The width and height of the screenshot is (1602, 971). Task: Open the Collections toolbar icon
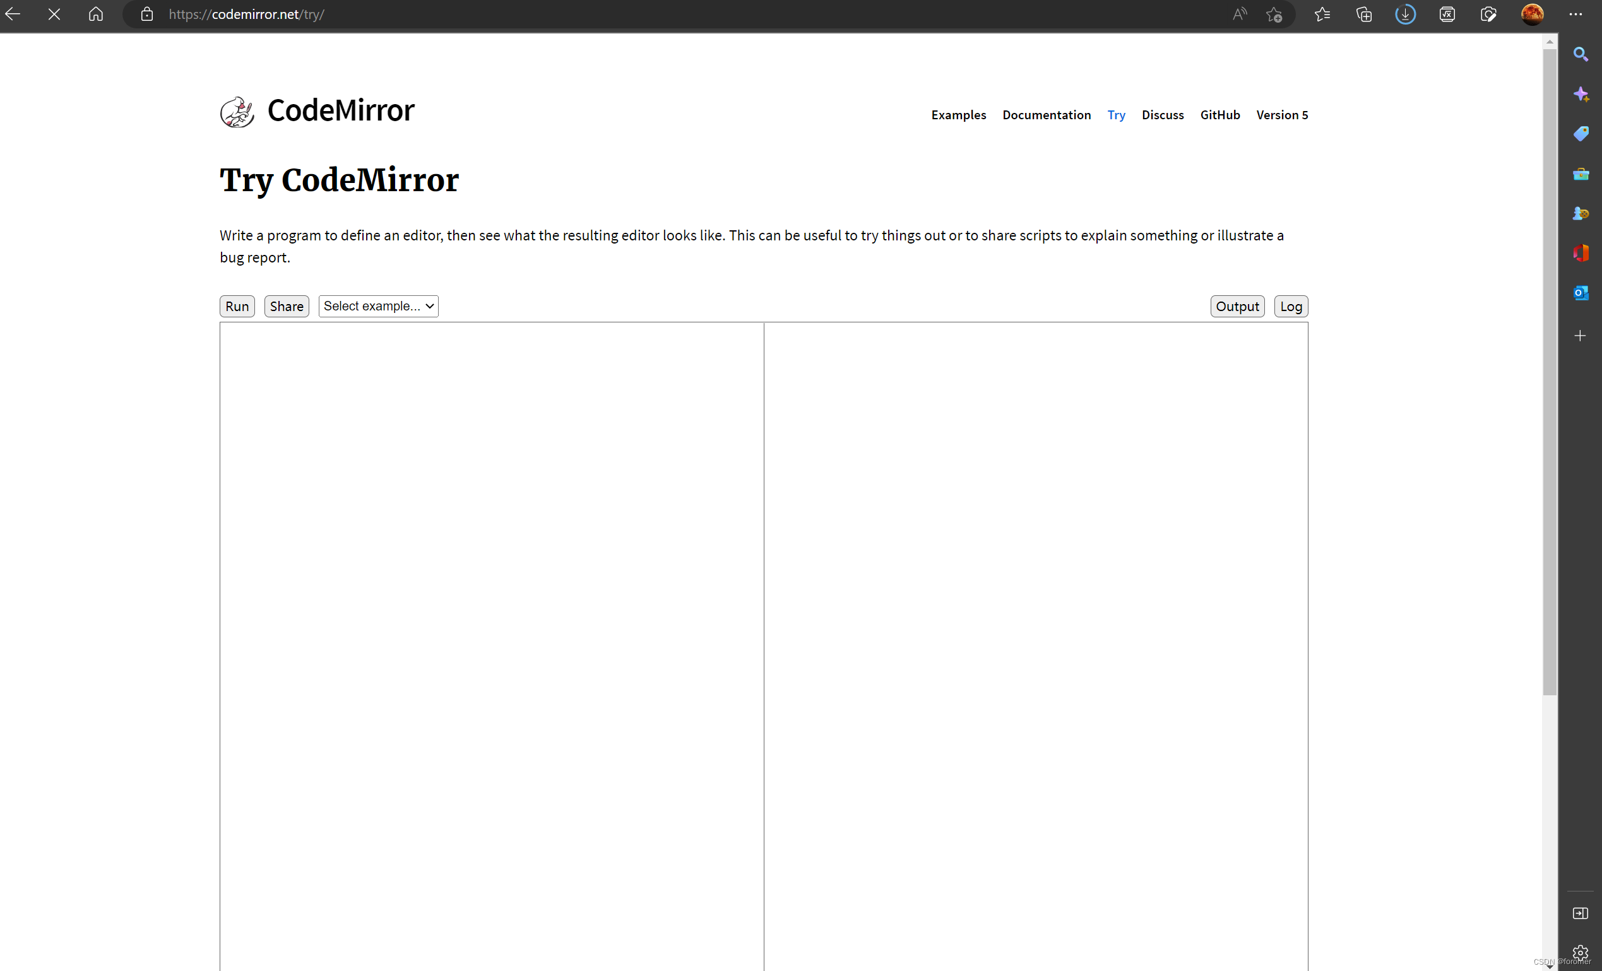click(x=1363, y=14)
